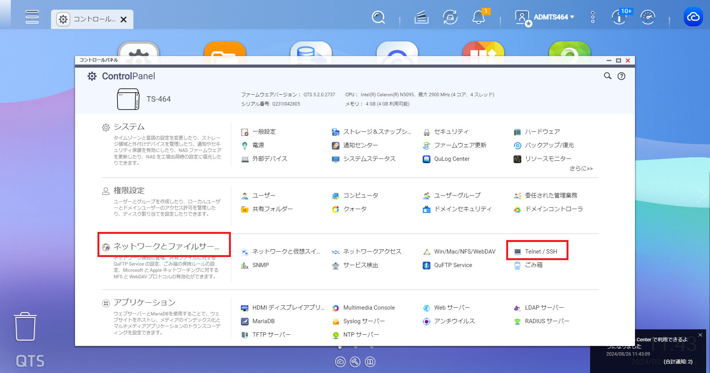Open the three-dot more options menu
The height and width of the screenshot is (373, 710).
click(x=593, y=17)
